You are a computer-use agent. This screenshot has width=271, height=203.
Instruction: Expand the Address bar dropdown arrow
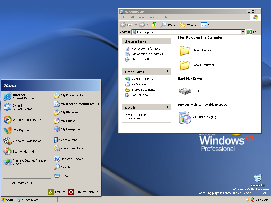[243, 32]
